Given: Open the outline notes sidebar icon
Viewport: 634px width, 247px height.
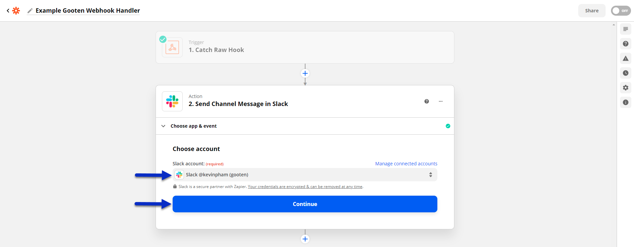Looking at the screenshot, I should coord(626,29).
